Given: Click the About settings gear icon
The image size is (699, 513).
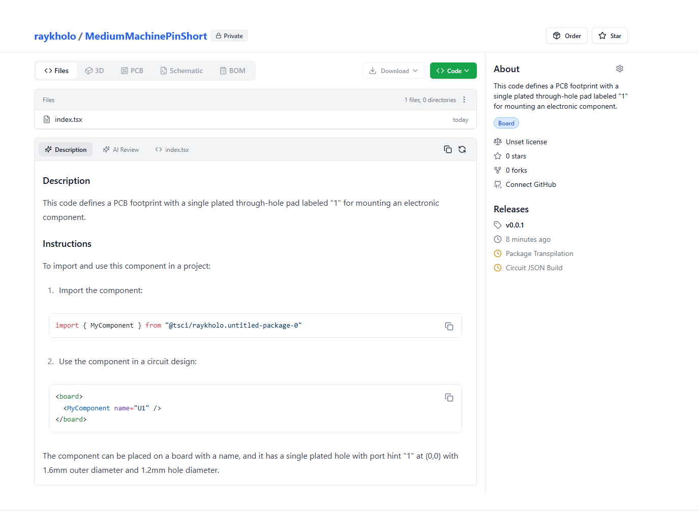Looking at the screenshot, I should (619, 69).
